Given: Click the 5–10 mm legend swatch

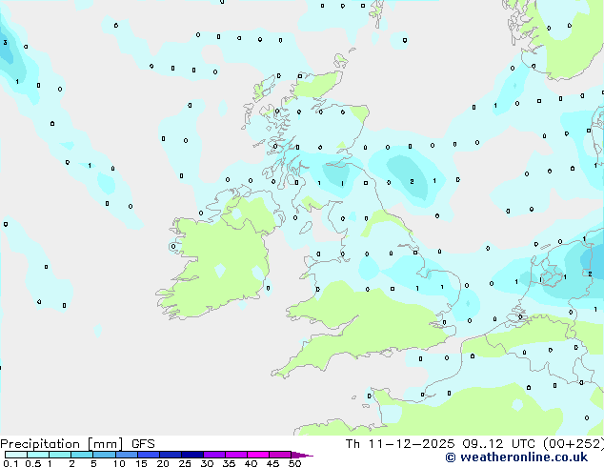Looking at the screenshot, I should click(x=104, y=455).
